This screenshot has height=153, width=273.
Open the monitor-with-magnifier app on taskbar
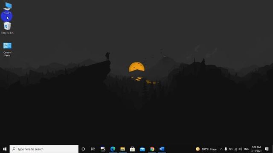click(103, 149)
